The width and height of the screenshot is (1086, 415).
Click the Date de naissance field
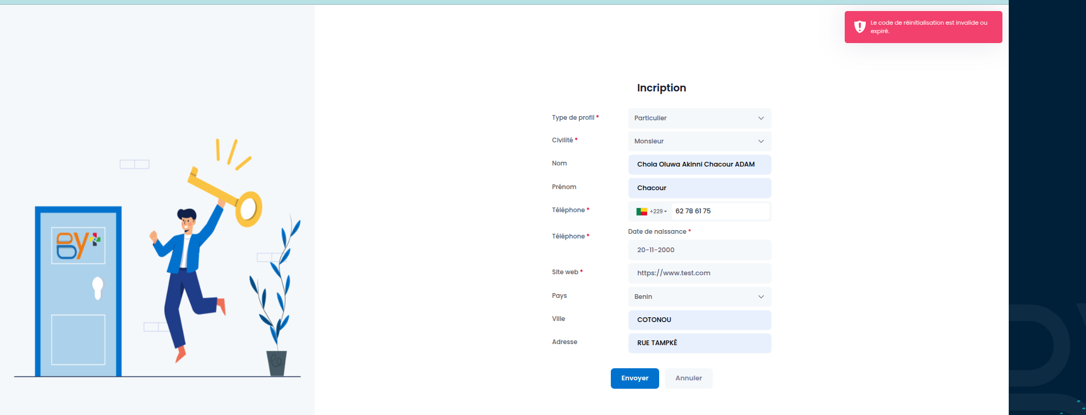tap(700, 250)
